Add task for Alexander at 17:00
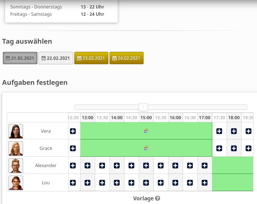The image size is (257, 204). (205, 165)
